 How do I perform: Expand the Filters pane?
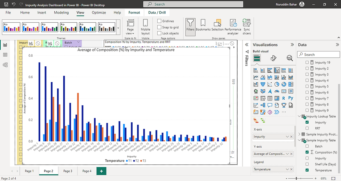[x=247, y=45]
